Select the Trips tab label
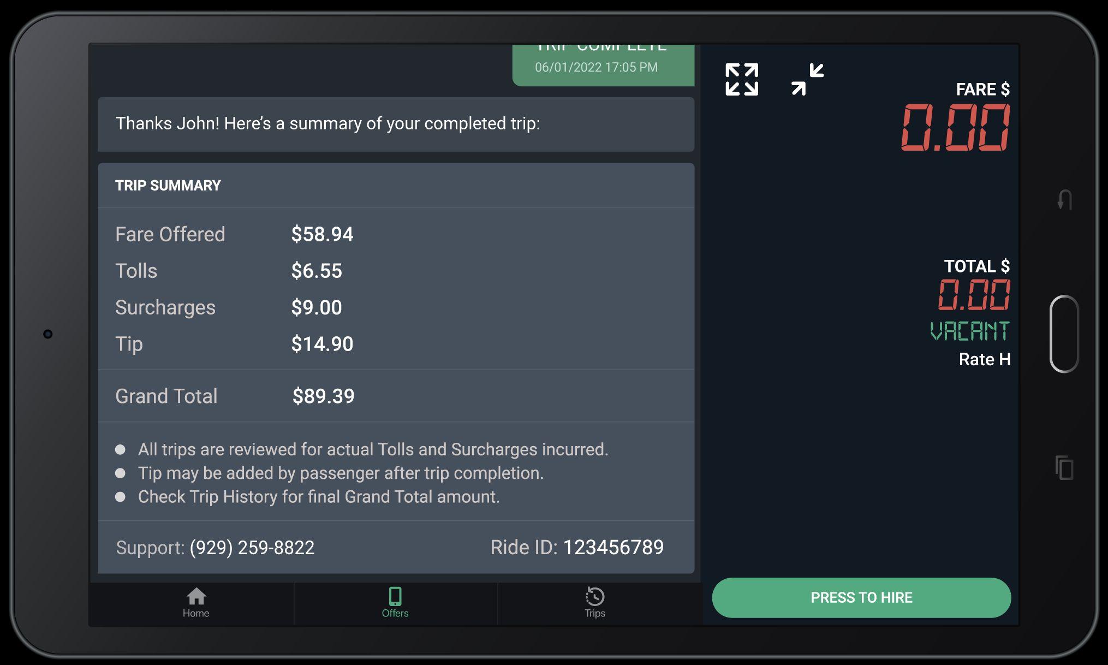This screenshot has width=1108, height=665. point(594,613)
